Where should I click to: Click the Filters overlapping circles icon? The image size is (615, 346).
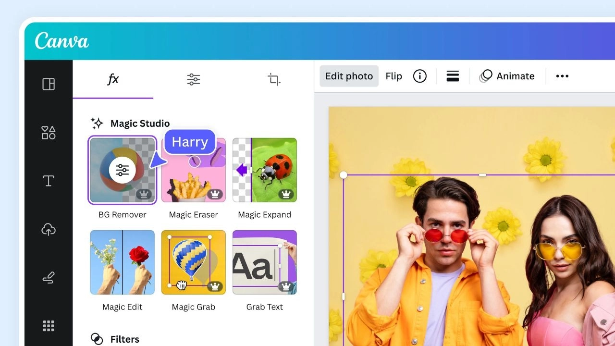coord(97,339)
